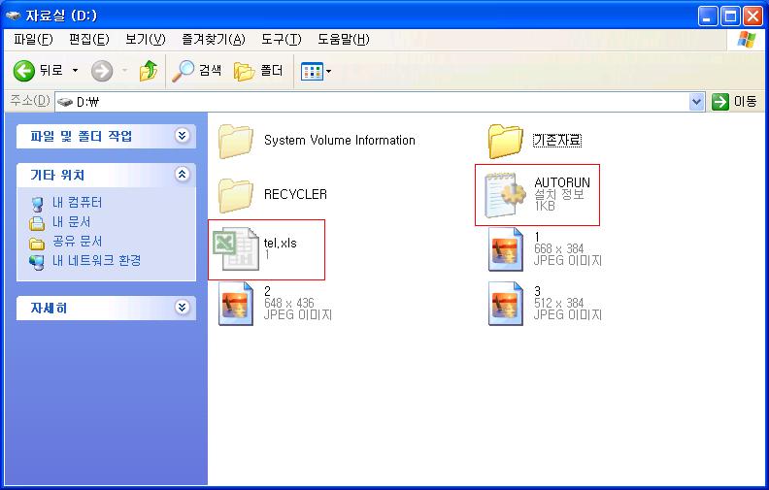Open the Favorites (즐겨찾기) menu
This screenshot has height=490, width=769.
tap(213, 39)
